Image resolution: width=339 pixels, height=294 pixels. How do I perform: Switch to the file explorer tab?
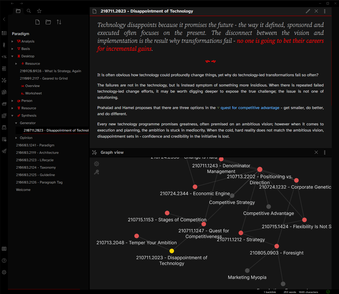pyautogui.click(x=18, y=11)
